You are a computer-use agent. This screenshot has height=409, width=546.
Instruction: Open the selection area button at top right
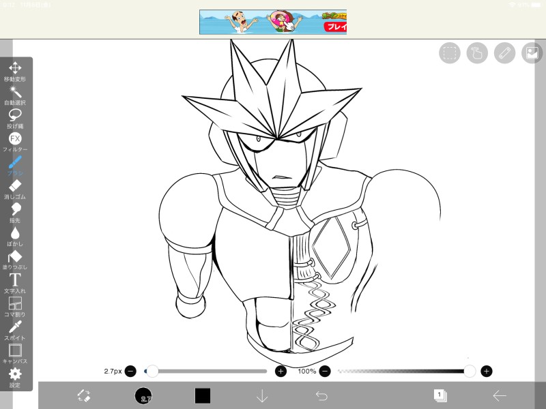tap(450, 53)
